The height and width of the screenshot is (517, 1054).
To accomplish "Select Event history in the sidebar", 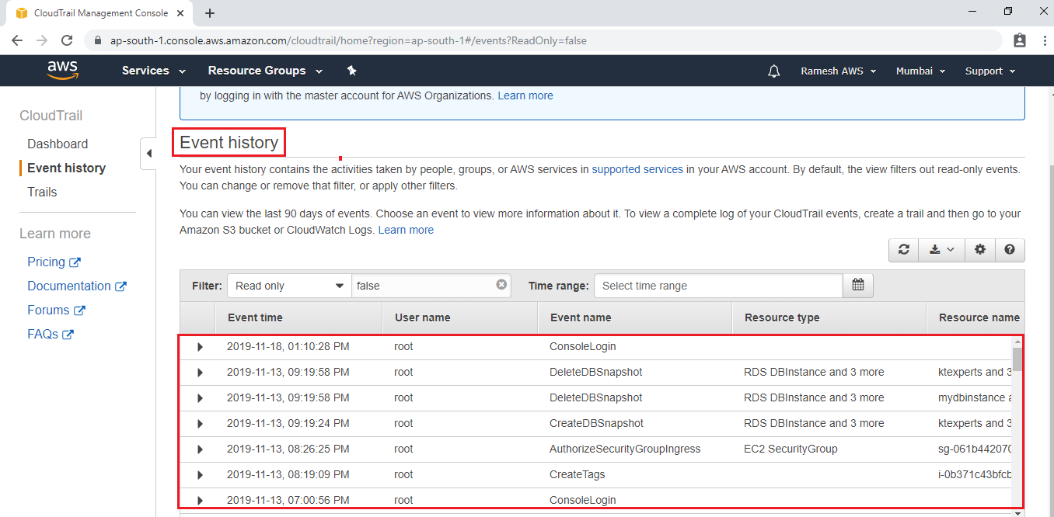I will 66,168.
